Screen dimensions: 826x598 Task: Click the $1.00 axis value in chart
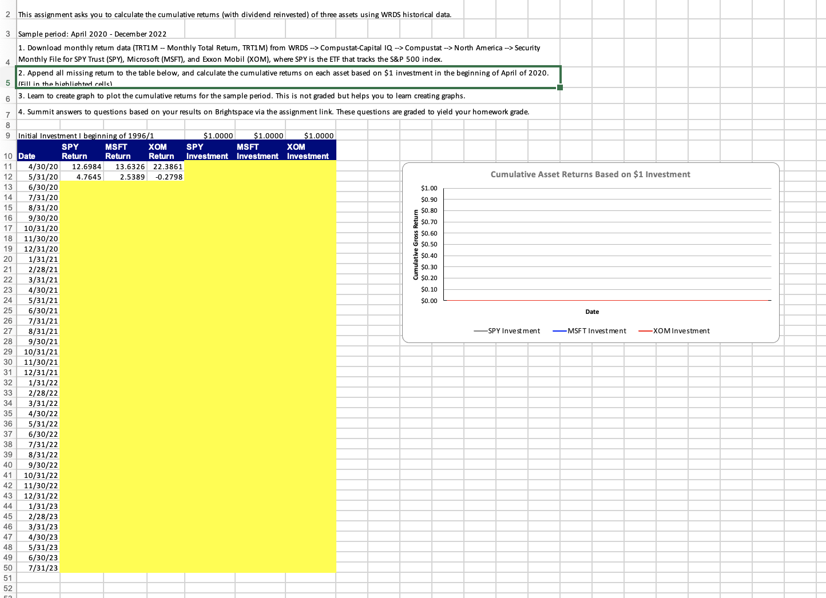pyautogui.click(x=428, y=188)
